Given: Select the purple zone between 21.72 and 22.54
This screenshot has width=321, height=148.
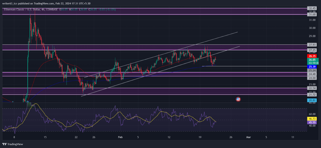Looking at the screenshot, I should coord(154,91).
